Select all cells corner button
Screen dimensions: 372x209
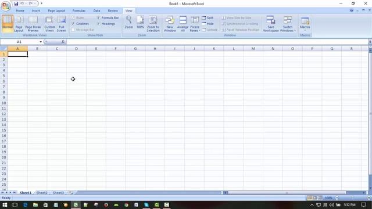[x=4, y=49]
